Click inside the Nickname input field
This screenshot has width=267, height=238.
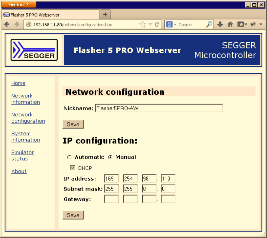(x=159, y=108)
